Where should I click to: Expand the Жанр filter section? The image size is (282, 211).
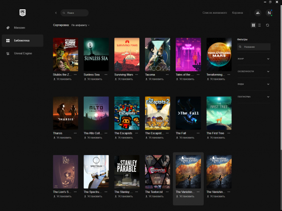coord(254,59)
